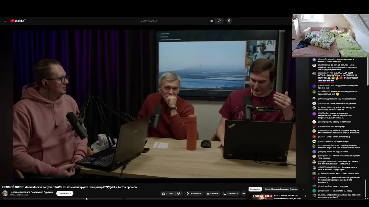Click username '@АХМЕДОВХУРШЕД-ъ3х' in chat
This screenshot has height=207, width=369.
click(x=330, y=167)
